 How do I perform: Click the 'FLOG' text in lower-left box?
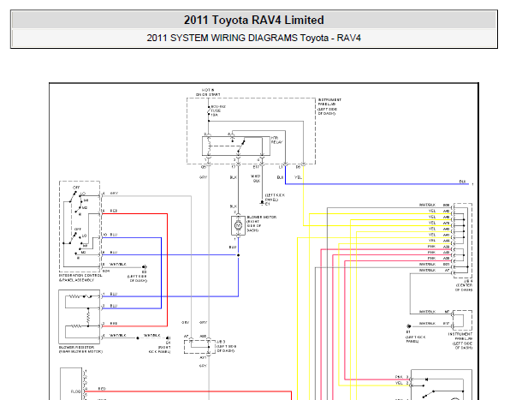pyautogui.click(x=75, y=391)
